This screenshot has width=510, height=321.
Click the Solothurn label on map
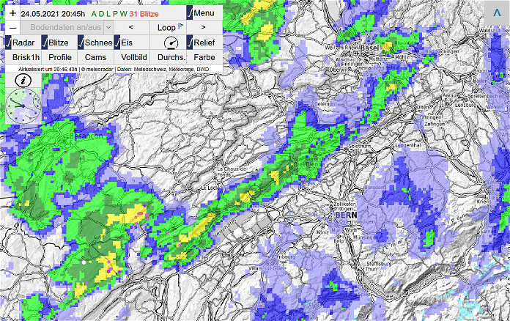[359, 147]
